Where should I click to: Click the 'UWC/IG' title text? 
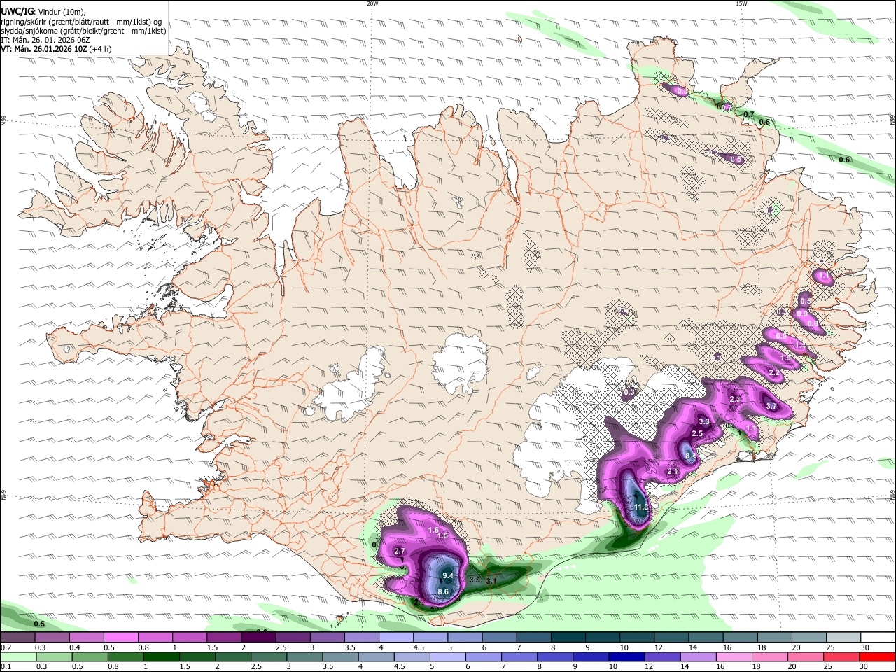pyautogui.click(x=16, y=11)
